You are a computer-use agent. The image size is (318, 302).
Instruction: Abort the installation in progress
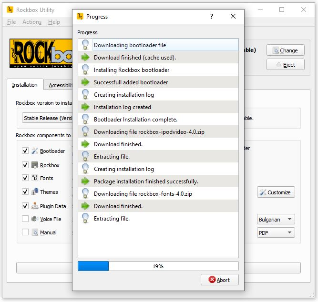click(220, 280)
